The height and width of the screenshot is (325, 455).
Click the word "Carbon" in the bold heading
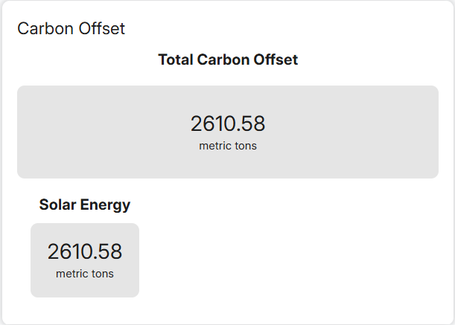click(223, 60)
